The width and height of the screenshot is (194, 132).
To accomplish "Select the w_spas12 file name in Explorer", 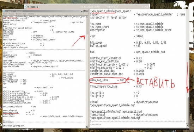I will click(x=33, y=7).
